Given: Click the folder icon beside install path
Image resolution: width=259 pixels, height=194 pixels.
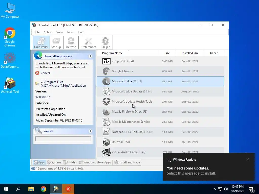Looking at the screenshot, I should [37, 83].
